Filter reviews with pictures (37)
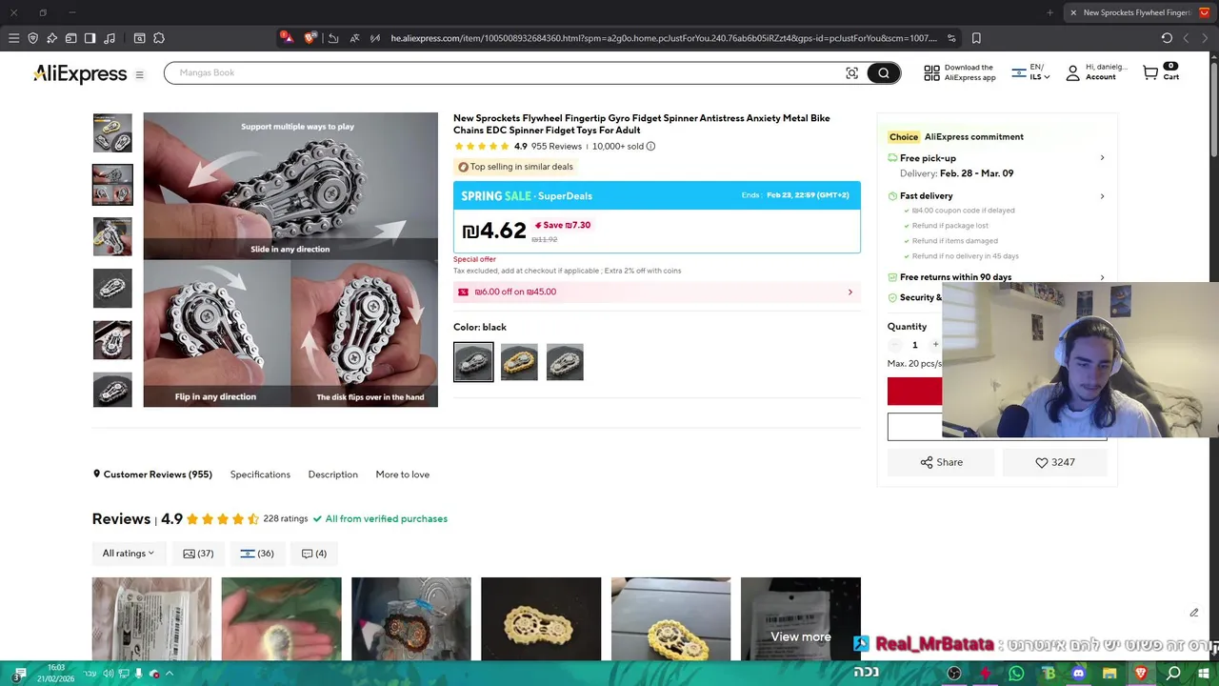The width and height of the screenshot is (1219, 686). point(198,554)
